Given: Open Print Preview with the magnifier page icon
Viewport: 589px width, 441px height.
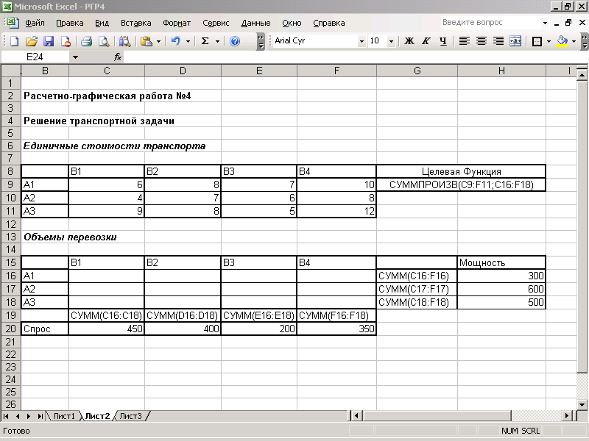Looking at the screenshot, I should (x=104, y=41).
